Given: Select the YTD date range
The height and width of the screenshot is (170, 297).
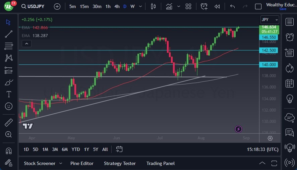Looking at the screenshot, I should tap(76, 149).
